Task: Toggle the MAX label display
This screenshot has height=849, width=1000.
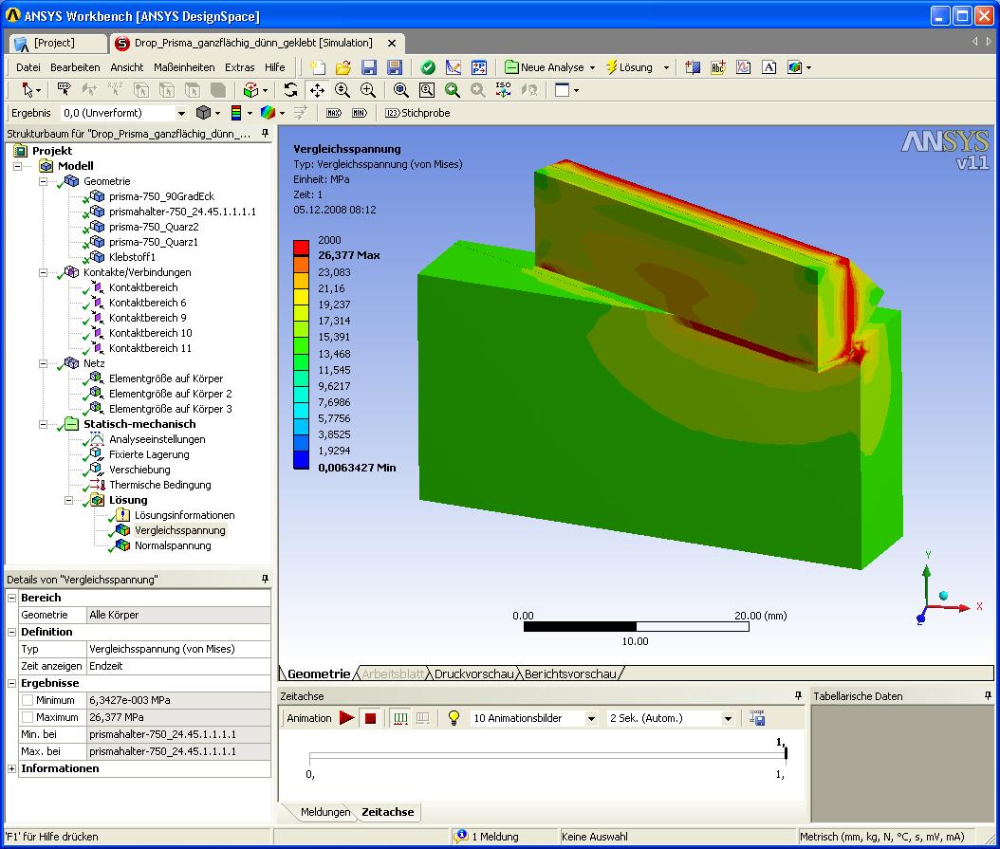Action: [x=334, y=113]
